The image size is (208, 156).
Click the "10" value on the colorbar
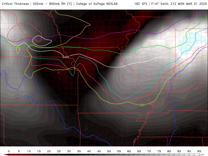pos(29,151)
